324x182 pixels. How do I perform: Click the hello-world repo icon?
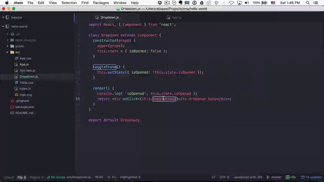(x=8, y=26)
